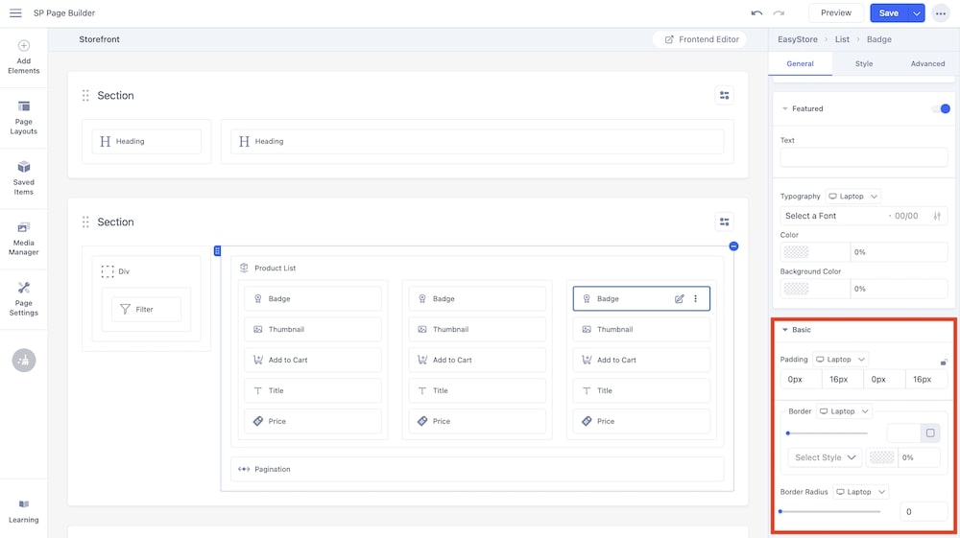Open the Select Style border dropdown
Screen dimensions: 960x538
coord(825,457)
